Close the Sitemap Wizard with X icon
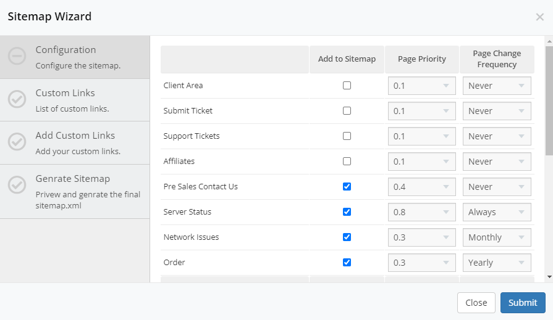 coord(539,17)
